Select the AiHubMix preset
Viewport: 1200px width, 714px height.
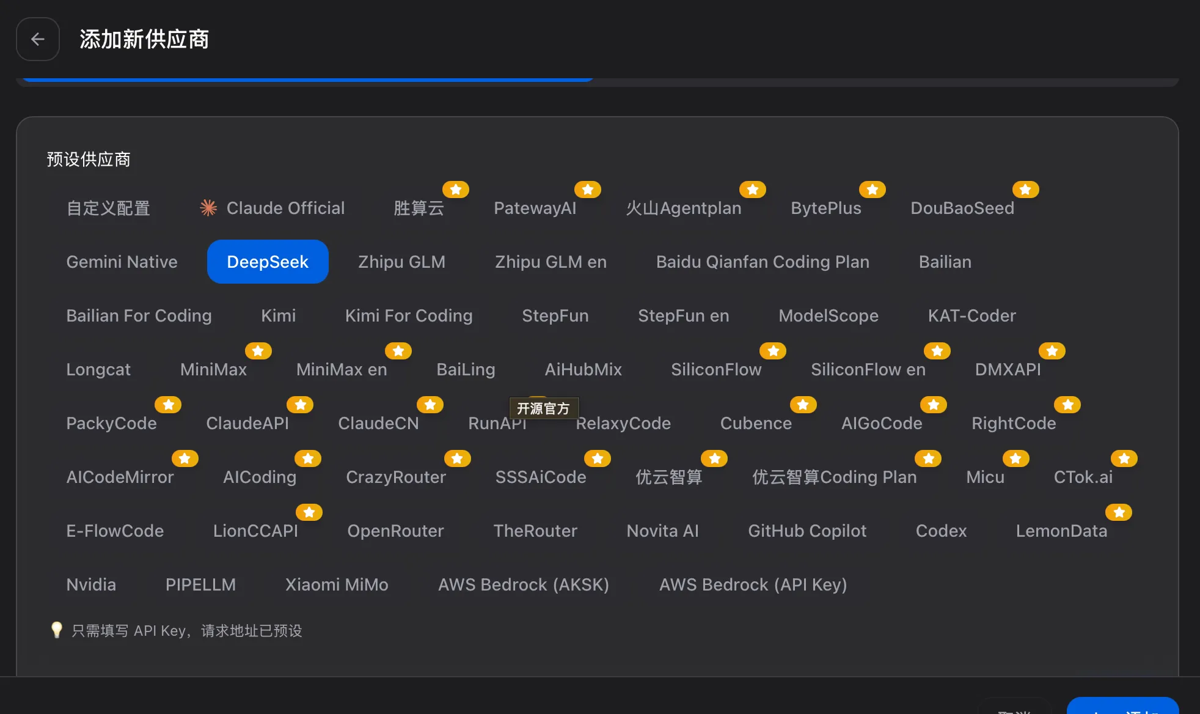pyautogui.click(x=584, y=369)
